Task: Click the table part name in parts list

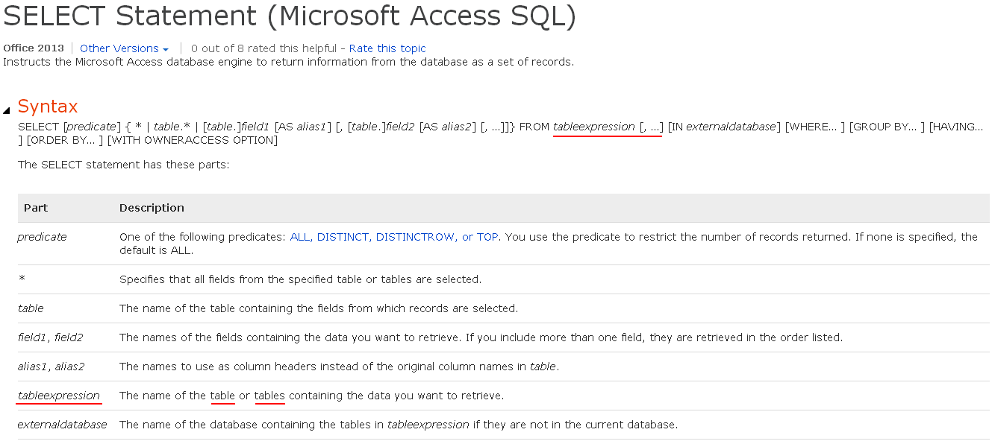Action: pos(31,308)
